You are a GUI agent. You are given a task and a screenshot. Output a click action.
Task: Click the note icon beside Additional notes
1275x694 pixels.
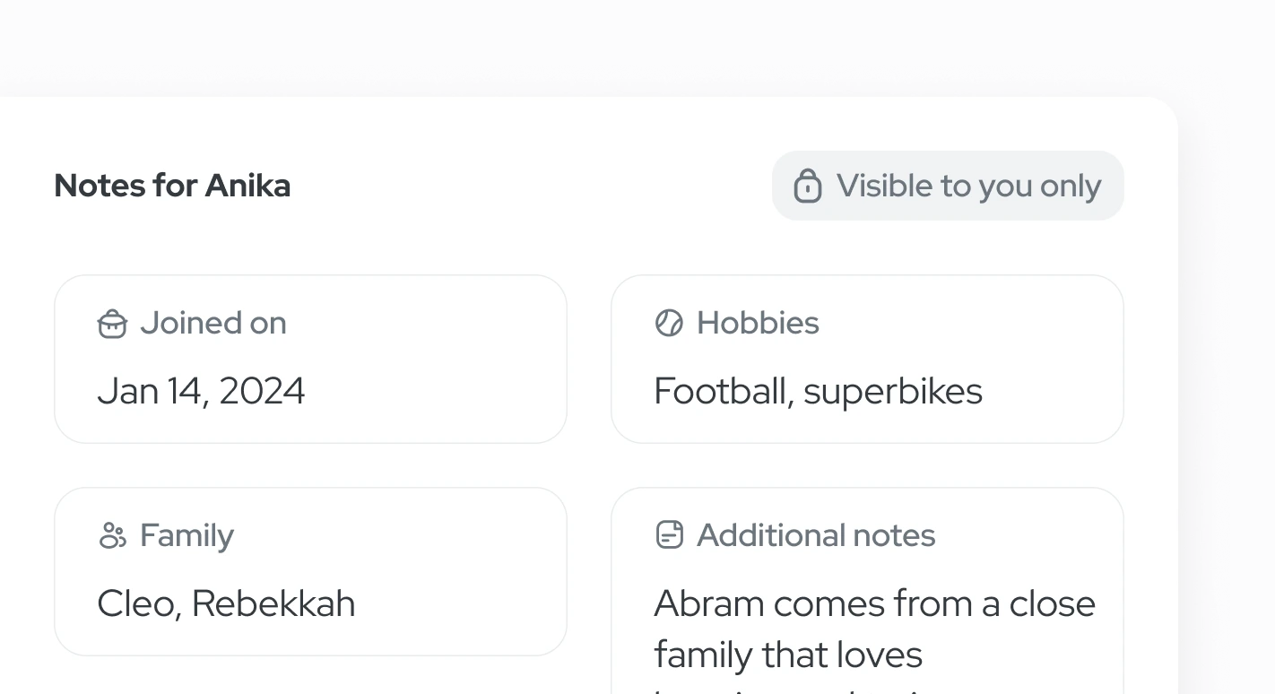(x=669, y=535)
